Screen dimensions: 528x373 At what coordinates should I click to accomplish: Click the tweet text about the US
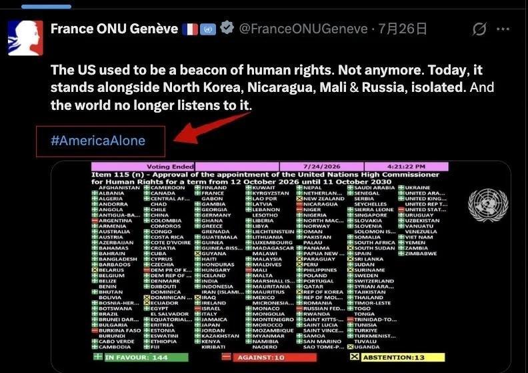coord(272,87)
